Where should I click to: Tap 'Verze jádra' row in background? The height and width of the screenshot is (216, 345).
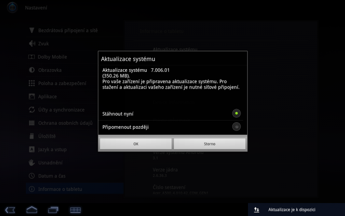[221, 172]
